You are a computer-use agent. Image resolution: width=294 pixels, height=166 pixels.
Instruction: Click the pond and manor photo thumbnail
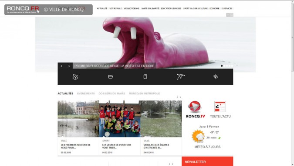tap(78, 119)
